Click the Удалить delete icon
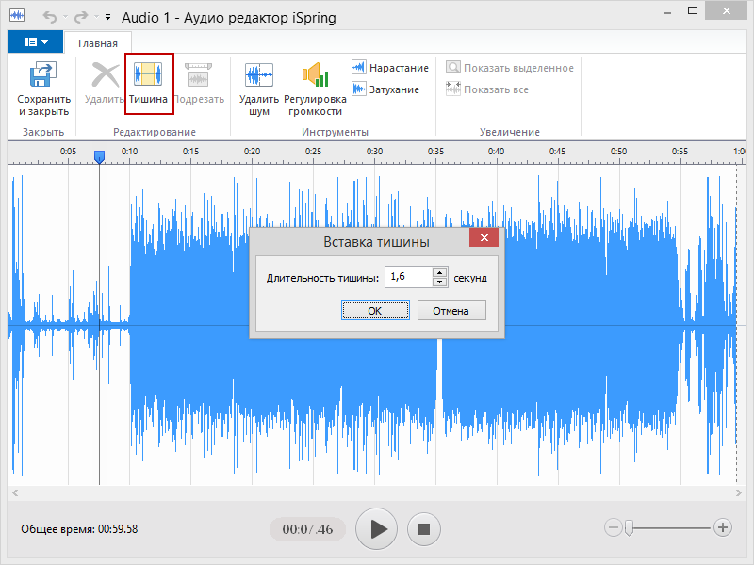 (105, 74)
